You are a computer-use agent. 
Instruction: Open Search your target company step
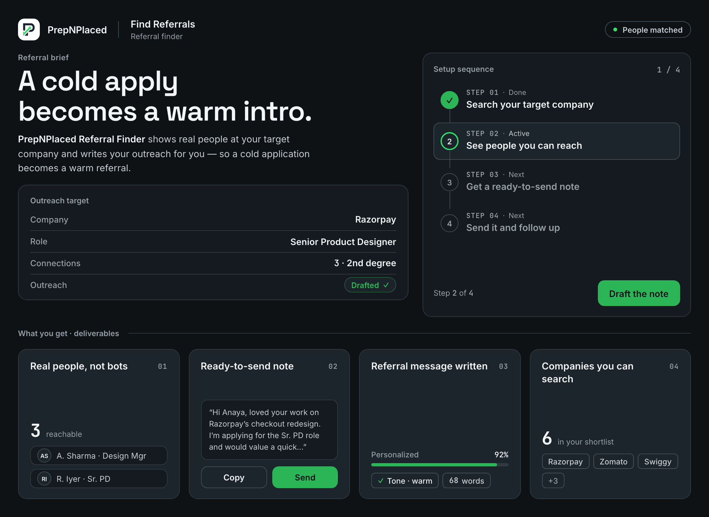click(557, 100)
